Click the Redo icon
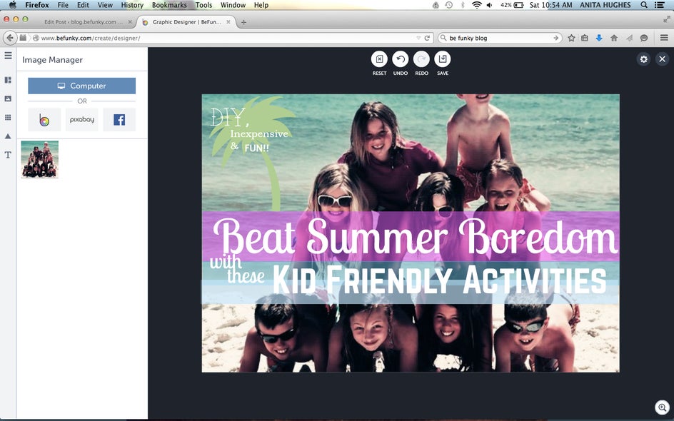674x421 pixels. pyautogui.click(x=421, y=59)
